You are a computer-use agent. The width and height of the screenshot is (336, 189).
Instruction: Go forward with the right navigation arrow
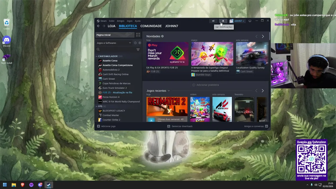coord(104,26)
